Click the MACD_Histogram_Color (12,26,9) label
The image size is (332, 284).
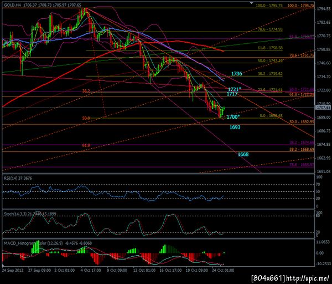[48, 244]
